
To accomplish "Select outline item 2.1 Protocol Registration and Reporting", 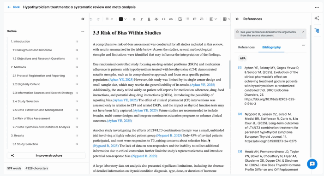I will pos(39,76).
